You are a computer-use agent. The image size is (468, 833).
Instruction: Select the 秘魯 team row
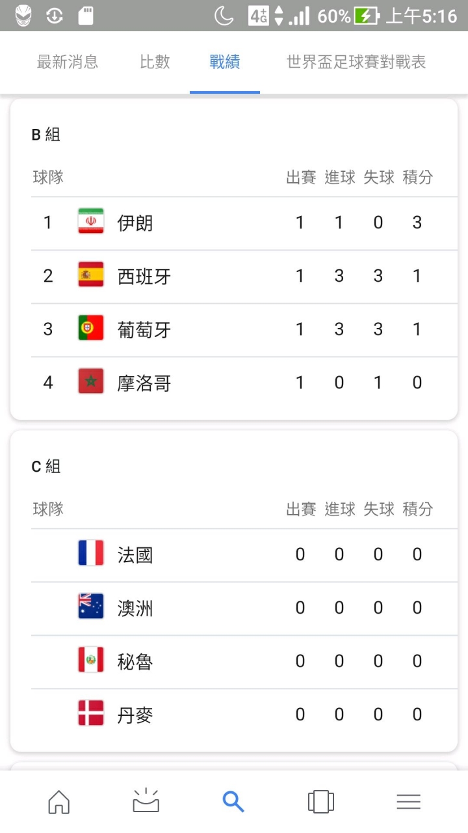pos(244,662)
